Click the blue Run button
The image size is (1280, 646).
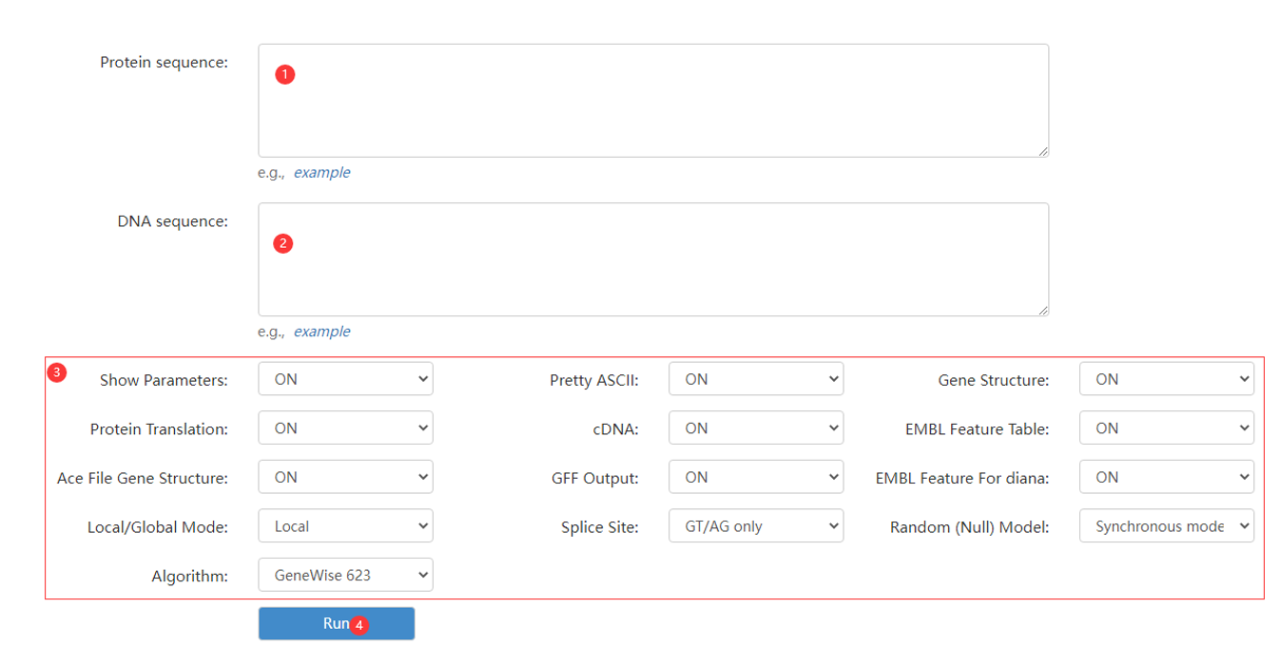click(x=337, y=623)
